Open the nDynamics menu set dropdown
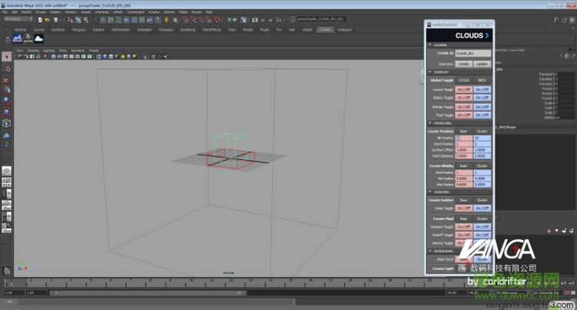 19,18
